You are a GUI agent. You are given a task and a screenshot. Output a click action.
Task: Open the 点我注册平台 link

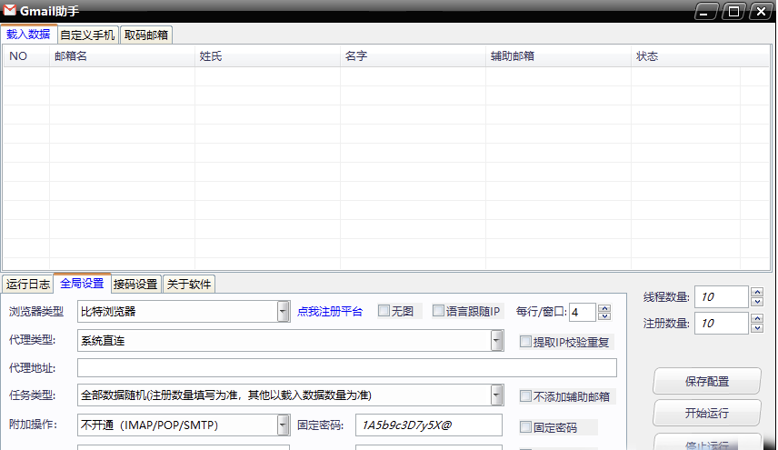pos(329,312)
